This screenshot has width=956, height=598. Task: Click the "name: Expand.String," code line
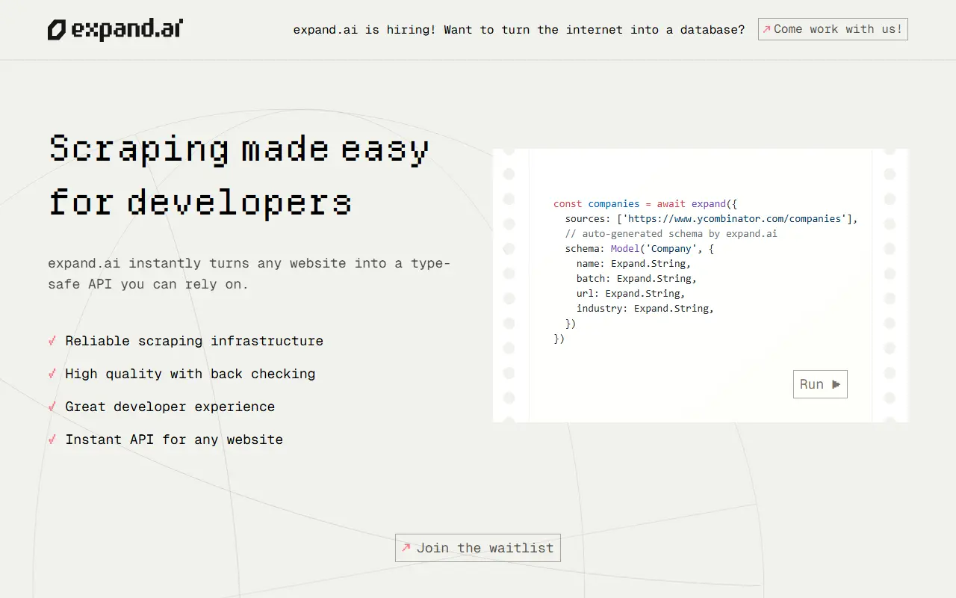pos(634,264)
